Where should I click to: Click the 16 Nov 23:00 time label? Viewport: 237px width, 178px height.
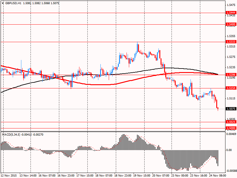[66, 176]
